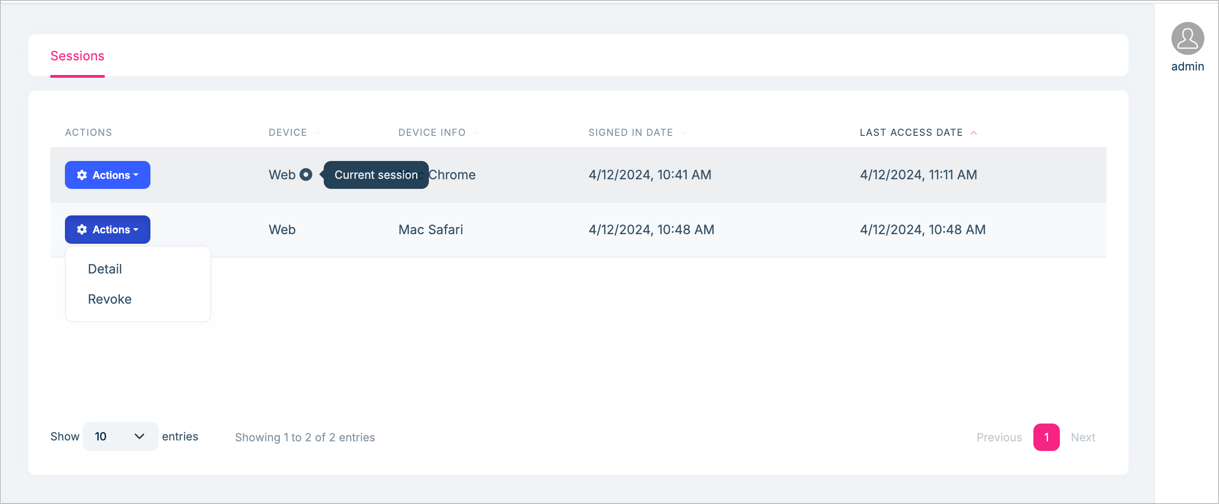
Task: Click sort chevron beside Signed In Date
Action: pyautogui.click(x=683, y=133)
